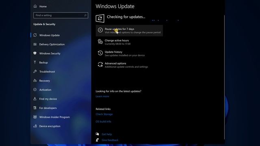Click the Delivery Optimization icon

pyautogui.click(x=35, y=44)
